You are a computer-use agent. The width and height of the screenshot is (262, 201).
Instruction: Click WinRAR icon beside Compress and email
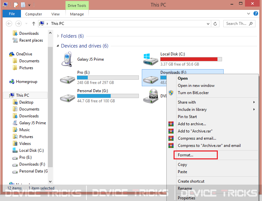(x=171, y=138)
